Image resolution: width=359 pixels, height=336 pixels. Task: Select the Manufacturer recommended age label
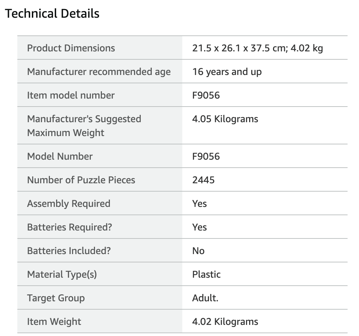click(x=99, y=72)
